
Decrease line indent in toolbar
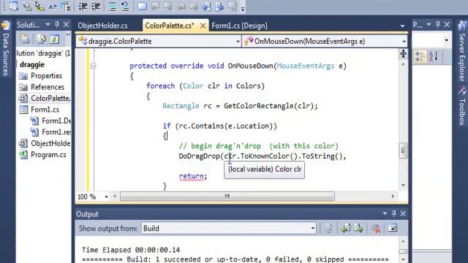(83, 7)
